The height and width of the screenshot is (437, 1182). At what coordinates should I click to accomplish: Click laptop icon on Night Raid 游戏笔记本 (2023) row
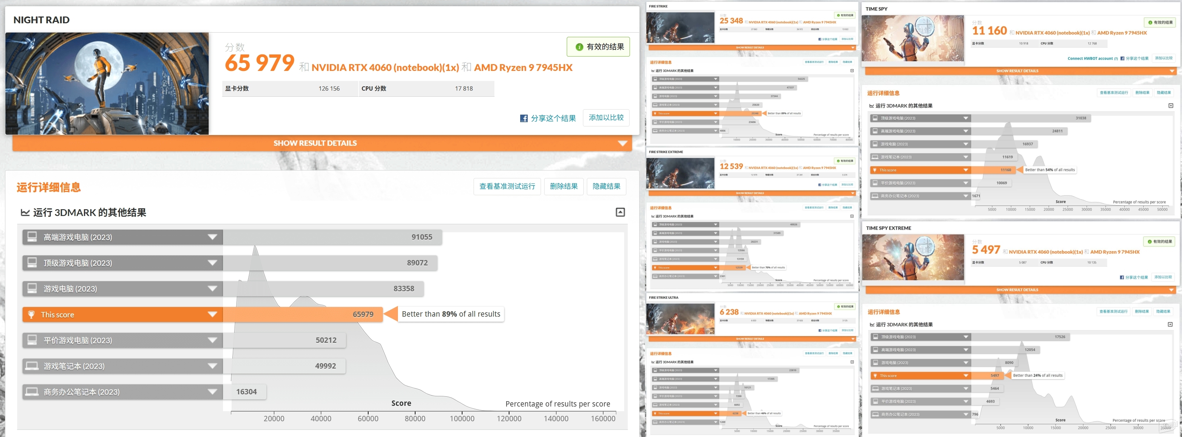32,365
